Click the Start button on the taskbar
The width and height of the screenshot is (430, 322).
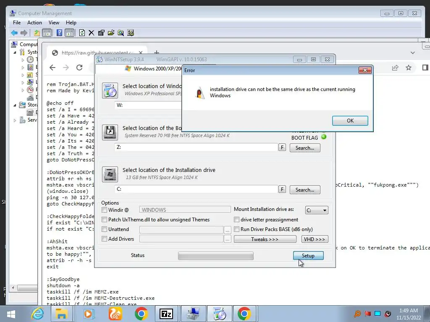(x=11, y=314)
